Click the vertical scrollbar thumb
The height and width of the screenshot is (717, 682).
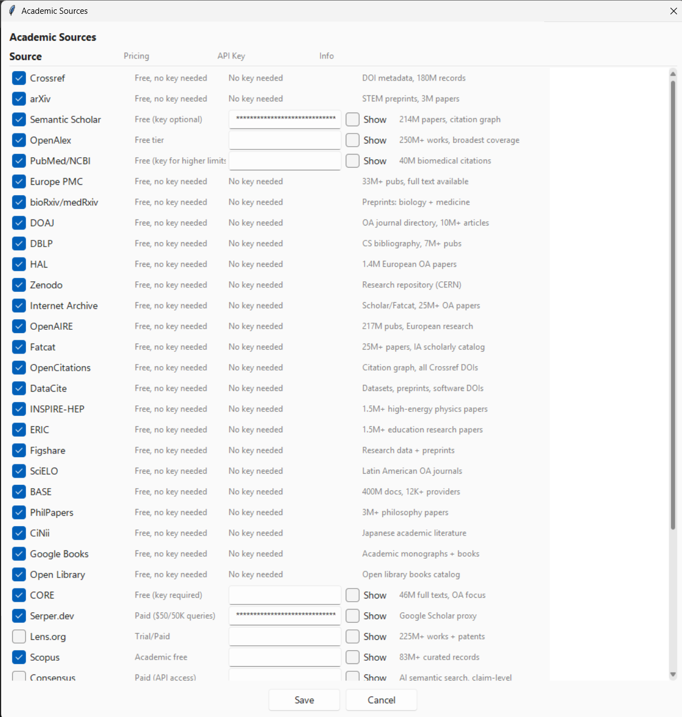point(673,305)
